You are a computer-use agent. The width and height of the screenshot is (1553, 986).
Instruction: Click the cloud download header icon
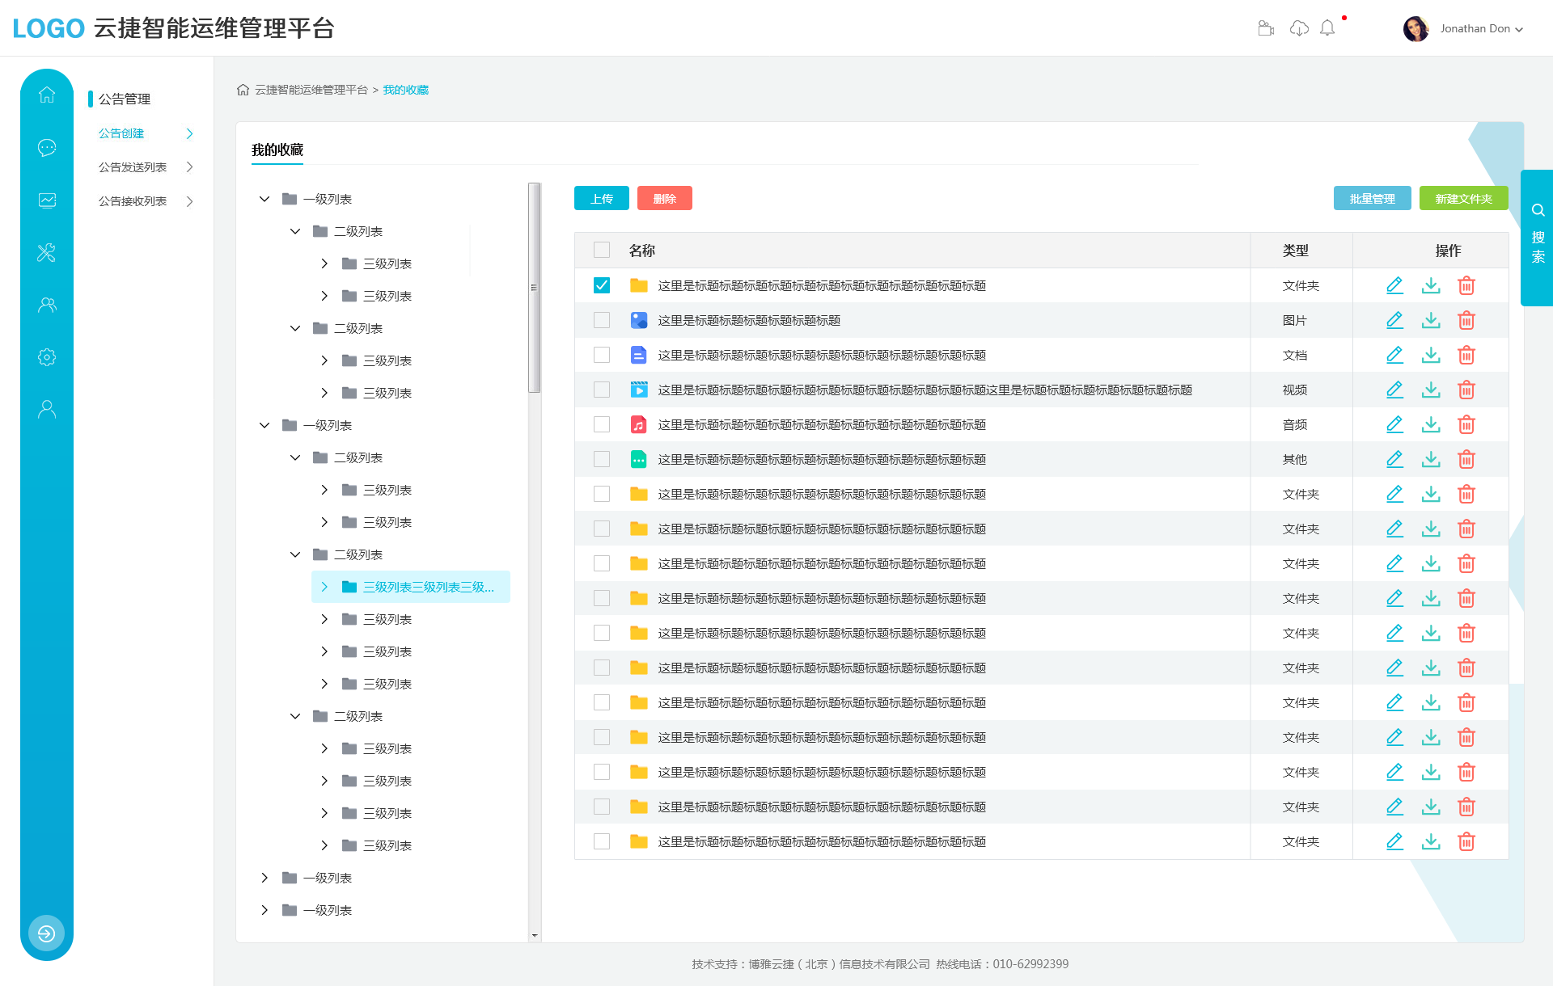coord(1299,28)
